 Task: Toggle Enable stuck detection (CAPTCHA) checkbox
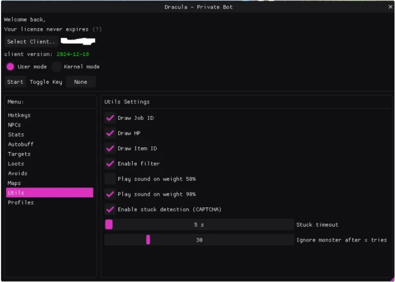110,209
